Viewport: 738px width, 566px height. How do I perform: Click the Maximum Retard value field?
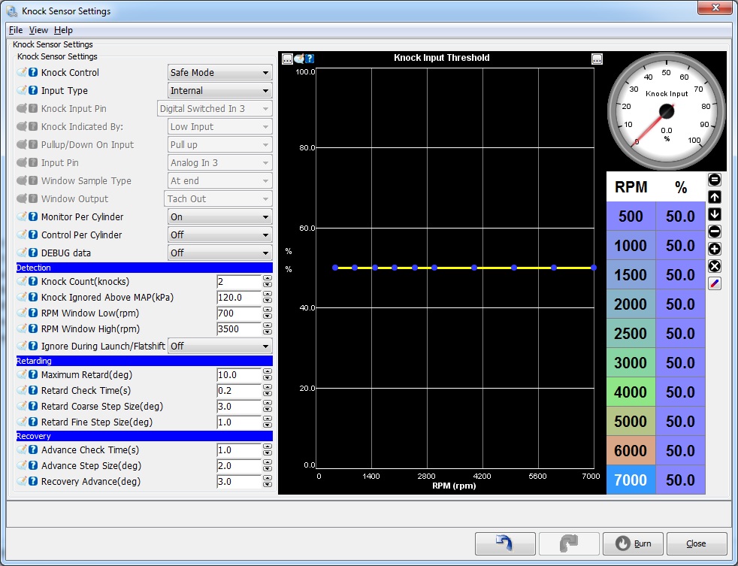tap(237, 375)
